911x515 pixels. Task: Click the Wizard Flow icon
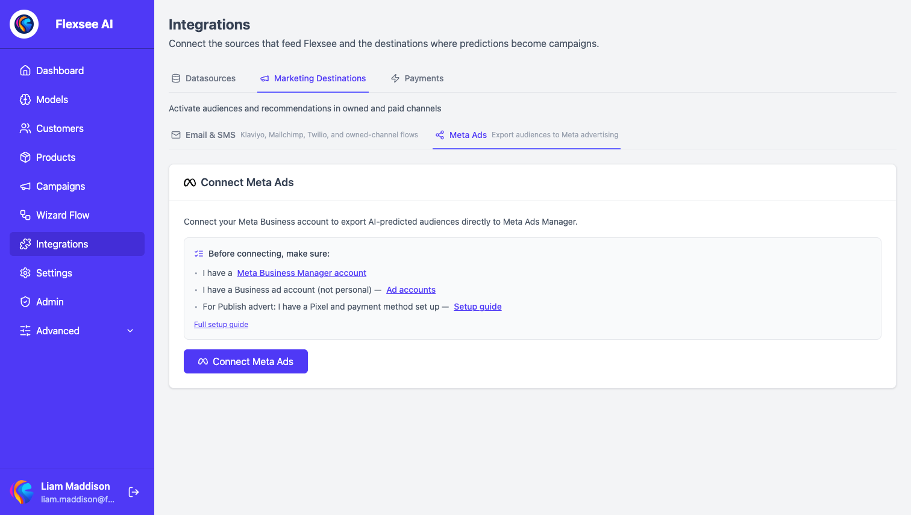(25, 215)
